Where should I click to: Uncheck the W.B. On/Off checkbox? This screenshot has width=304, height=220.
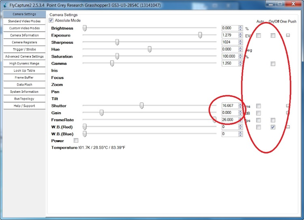click(x=273, y=127)
